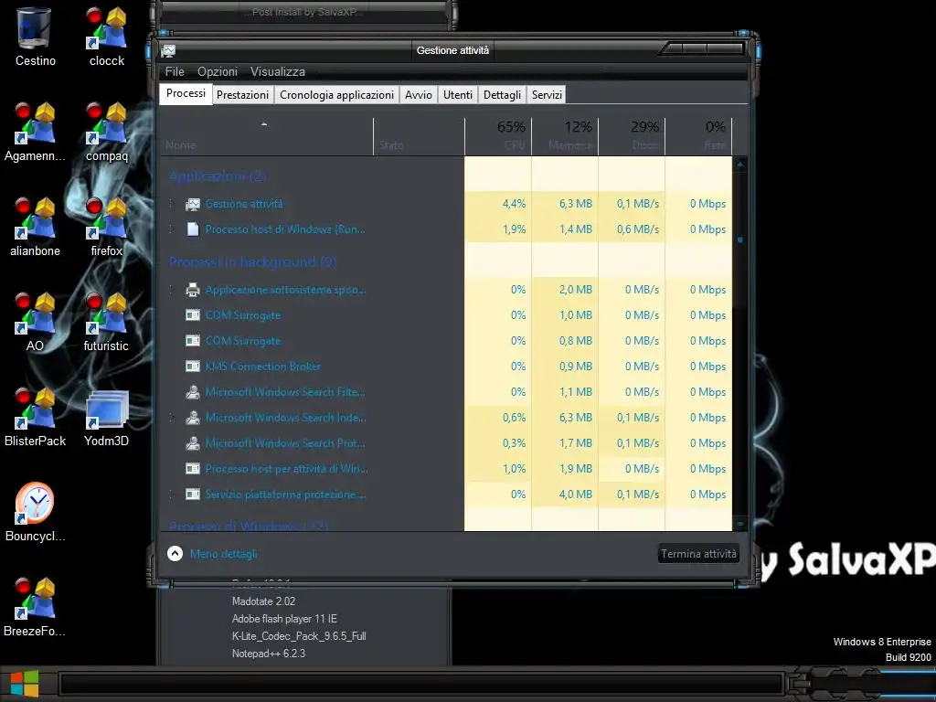Click the printer icon of the spooler process
This screenshot has width=936, height=702.
192,290
